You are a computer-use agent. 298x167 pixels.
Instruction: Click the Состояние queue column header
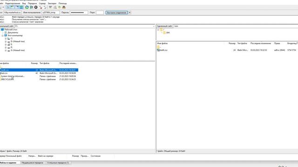[x=95, y=156]
